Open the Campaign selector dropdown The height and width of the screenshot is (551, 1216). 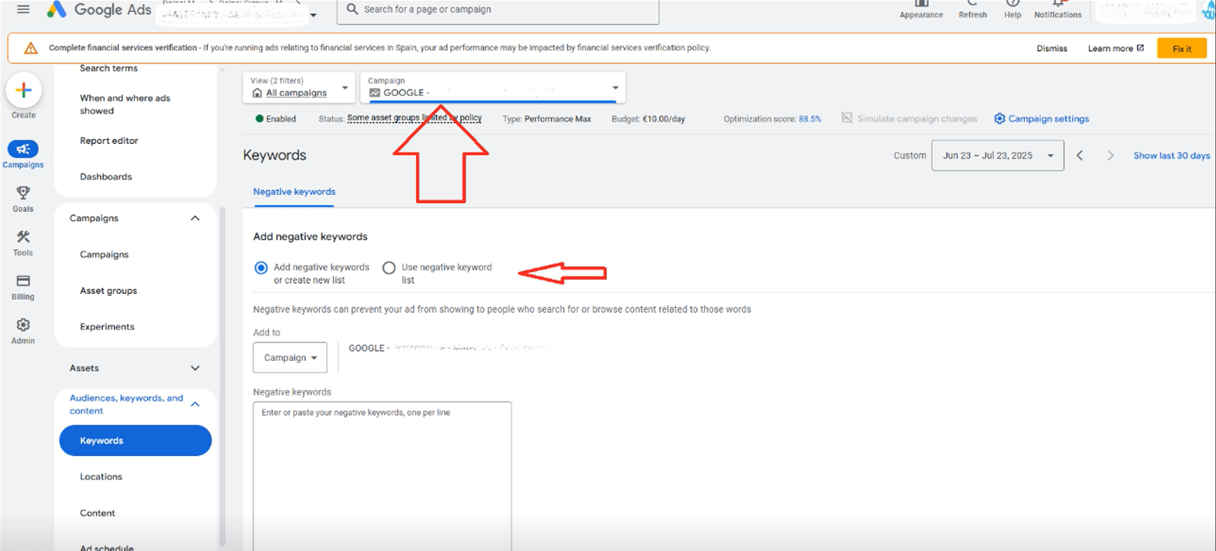click(x=493, y=87)
